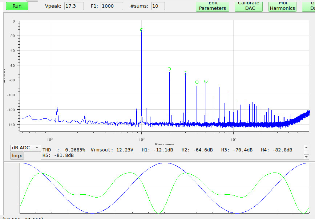Click the THD 0.2683% readout
Image resolution: width=315 pixels, height=219 pixels.
click(x=64, y=150)
